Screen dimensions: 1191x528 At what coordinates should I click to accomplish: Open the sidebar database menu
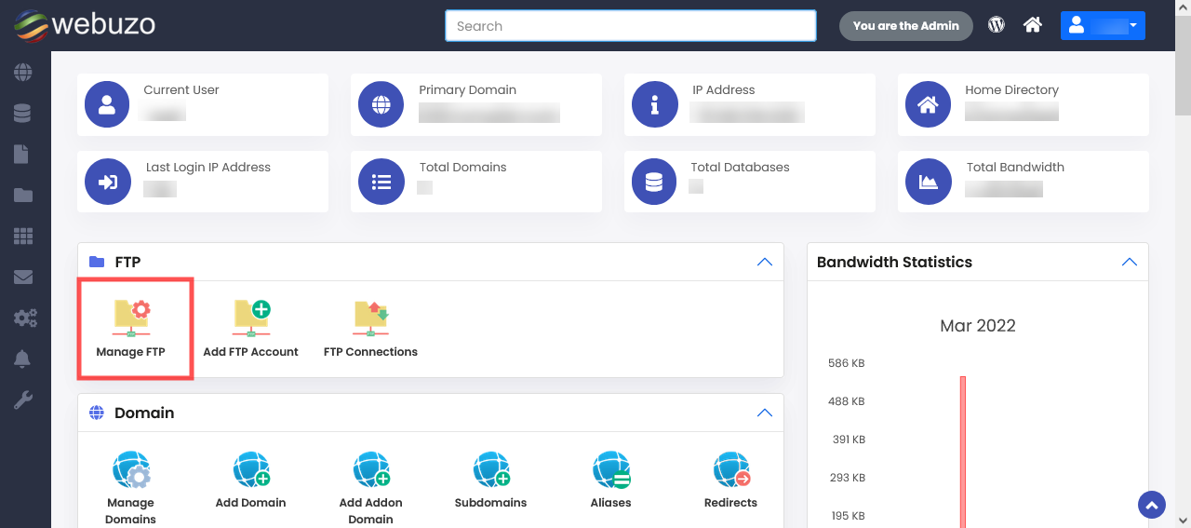coord(23,114)
